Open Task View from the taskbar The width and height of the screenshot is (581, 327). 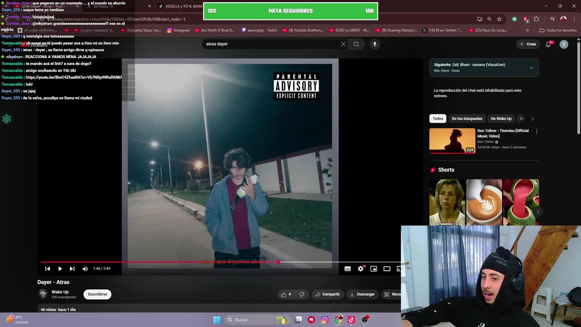(298, 320)
